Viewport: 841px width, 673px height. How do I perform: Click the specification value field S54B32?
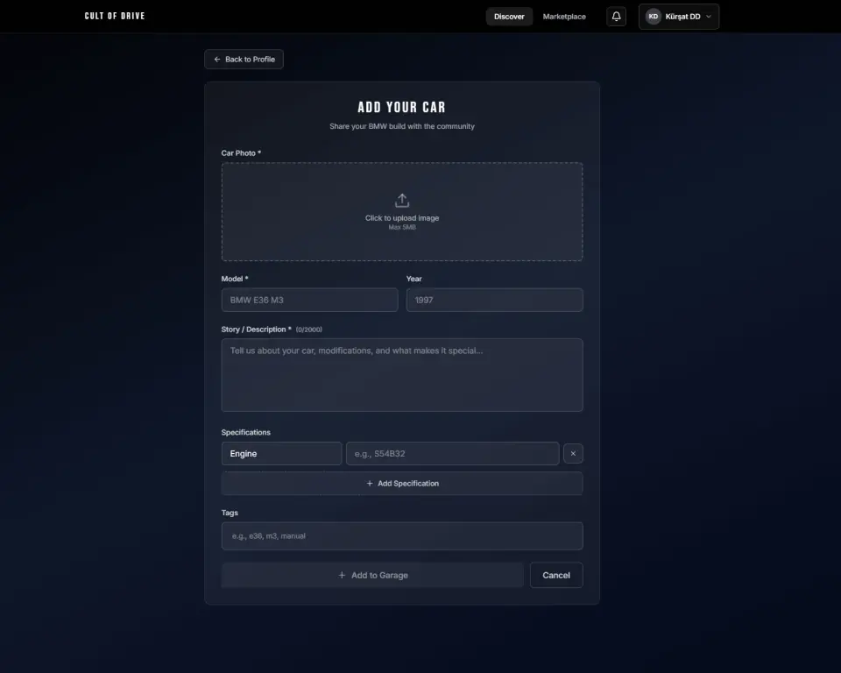[452, 454]
